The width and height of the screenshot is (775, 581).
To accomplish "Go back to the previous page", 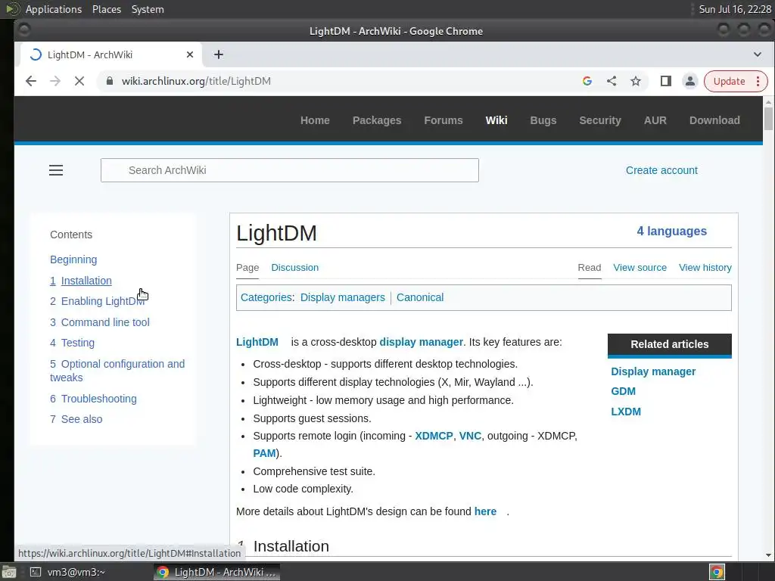I will coord(30,81).
